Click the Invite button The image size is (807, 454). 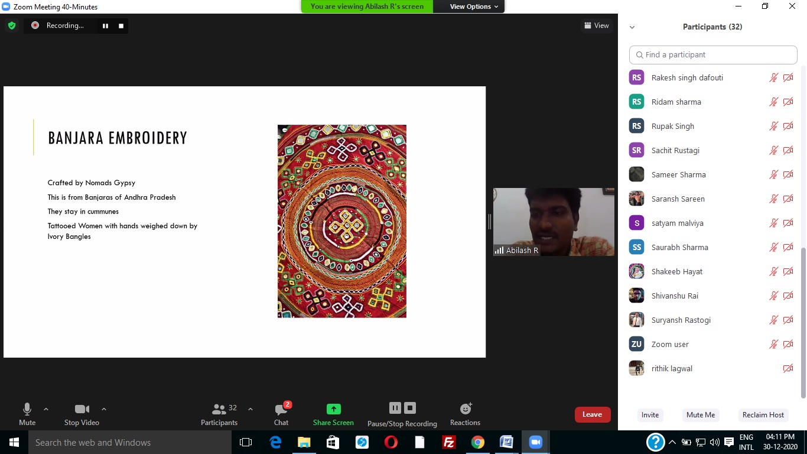point(650,415)
